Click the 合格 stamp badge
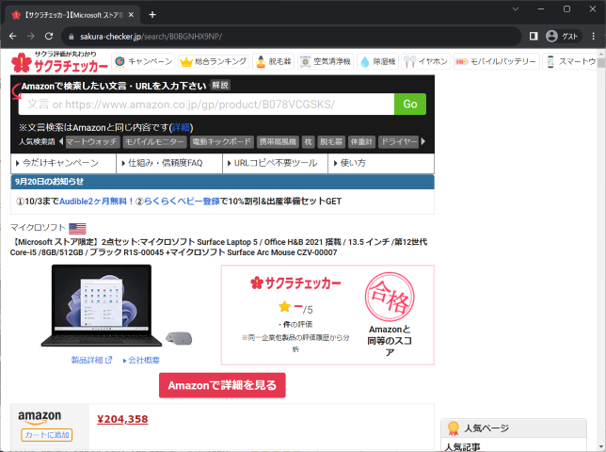Viewport: 606px width, 452px height. [x=390, y=297]
